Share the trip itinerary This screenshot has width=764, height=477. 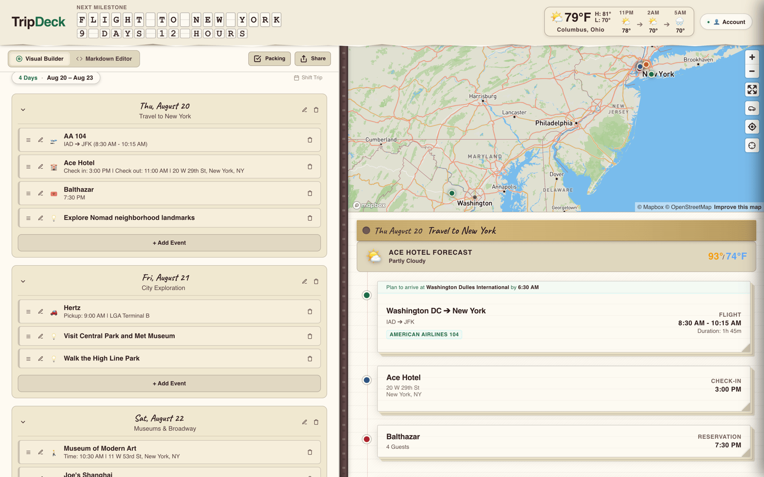[x=313, y=59]
